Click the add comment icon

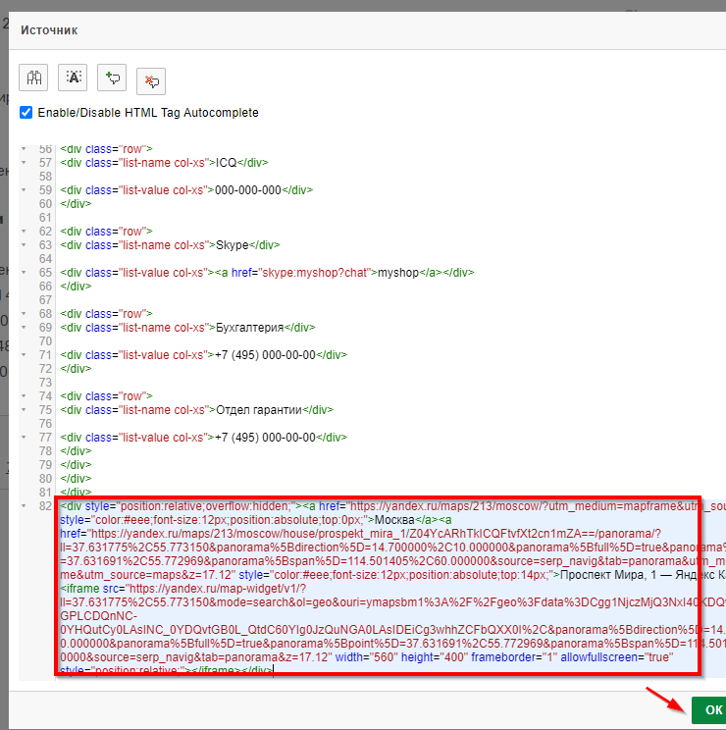[113, 78]
